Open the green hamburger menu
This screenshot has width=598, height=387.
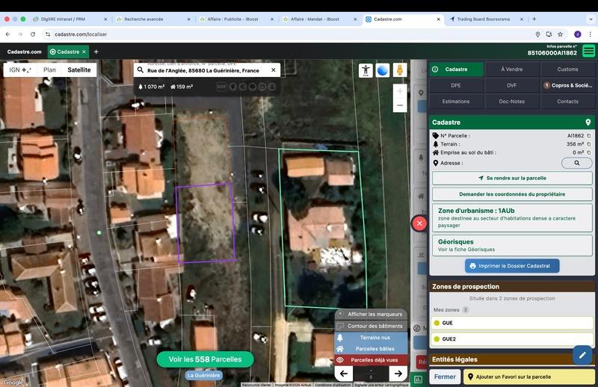tap(589, 52)
